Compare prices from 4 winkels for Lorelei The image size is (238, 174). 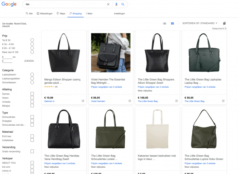[x=106, y=163]
